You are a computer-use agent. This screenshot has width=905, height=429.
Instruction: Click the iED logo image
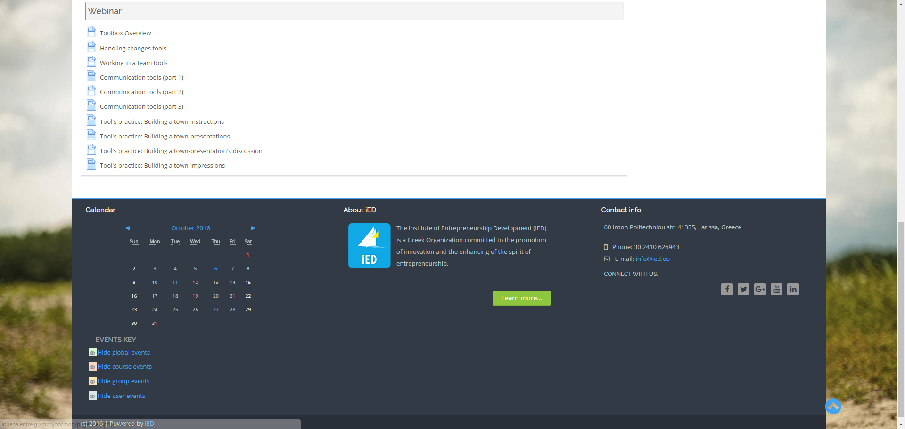(369, 245)
